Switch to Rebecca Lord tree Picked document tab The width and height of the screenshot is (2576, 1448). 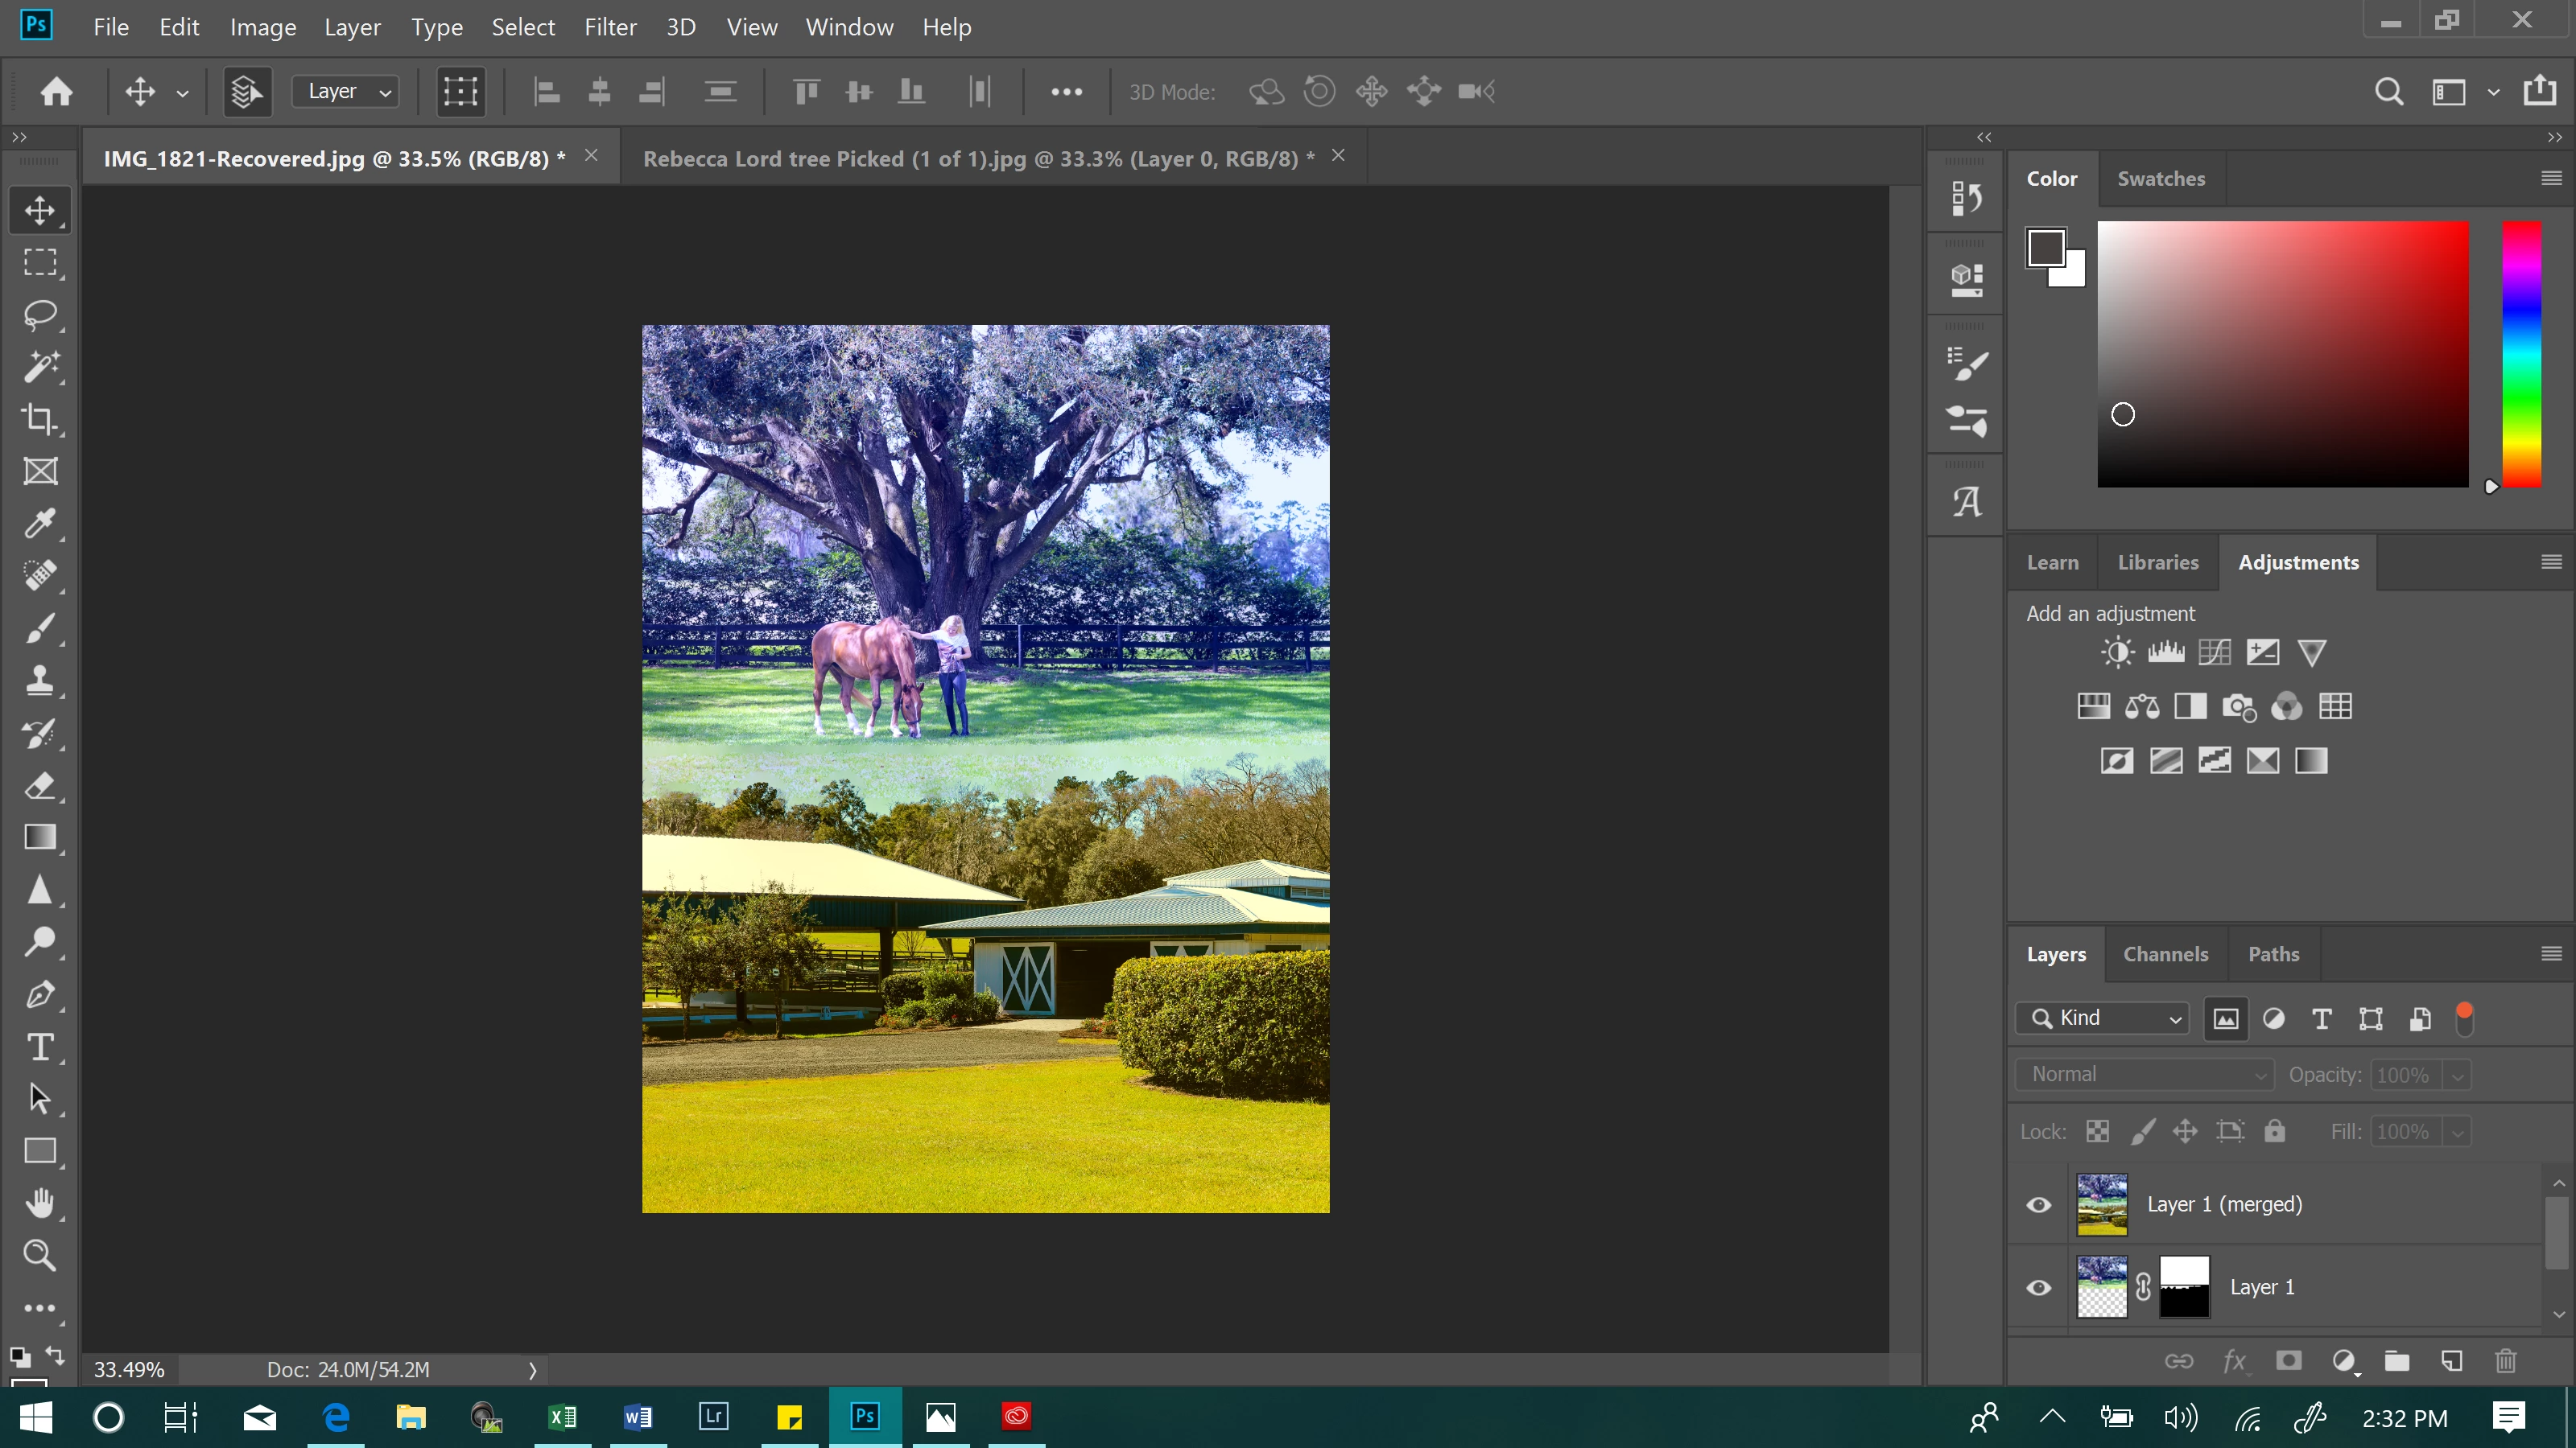pos(978,158)
